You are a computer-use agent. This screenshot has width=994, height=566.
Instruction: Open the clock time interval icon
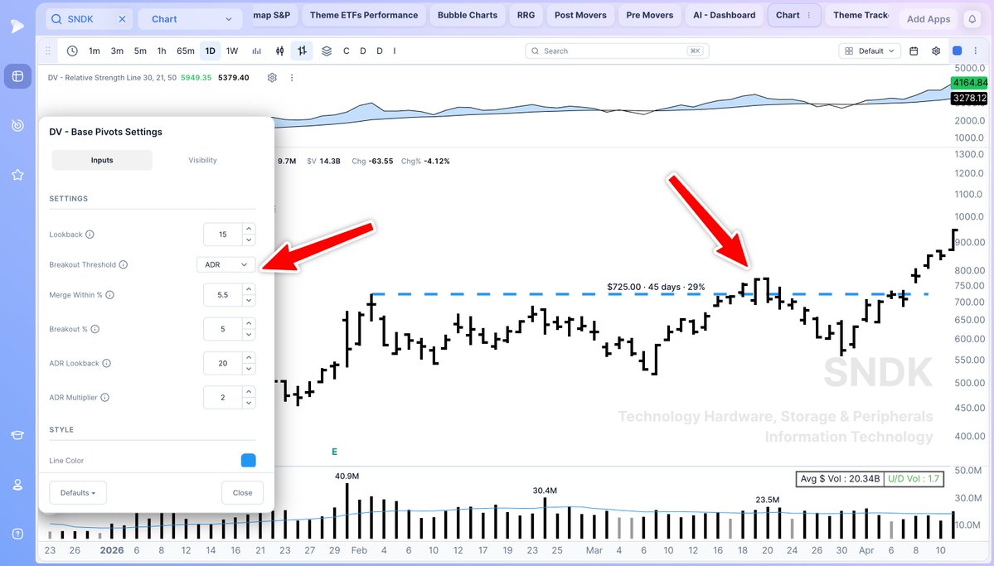point(72,51)
